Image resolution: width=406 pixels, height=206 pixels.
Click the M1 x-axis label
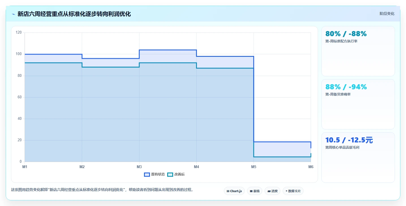(x=25, y=167)
